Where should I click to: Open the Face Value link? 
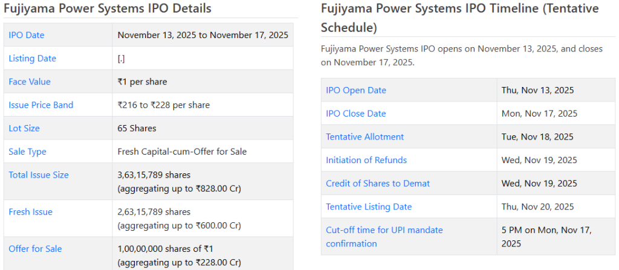pos(30,82)
